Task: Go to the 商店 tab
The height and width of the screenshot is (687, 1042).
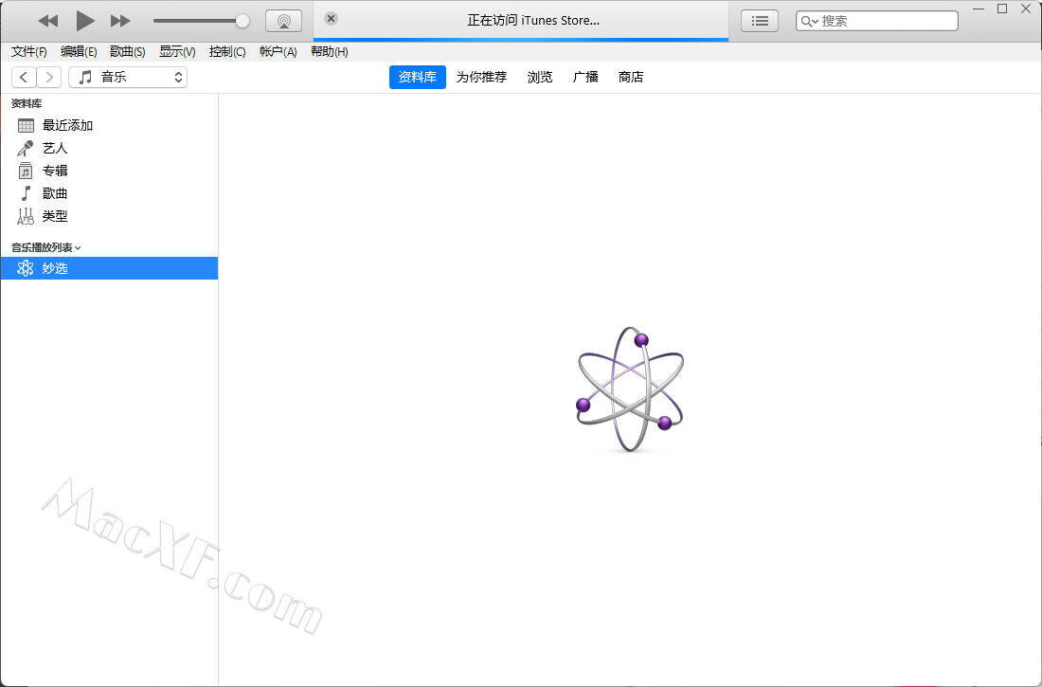Action: point(631,77)
